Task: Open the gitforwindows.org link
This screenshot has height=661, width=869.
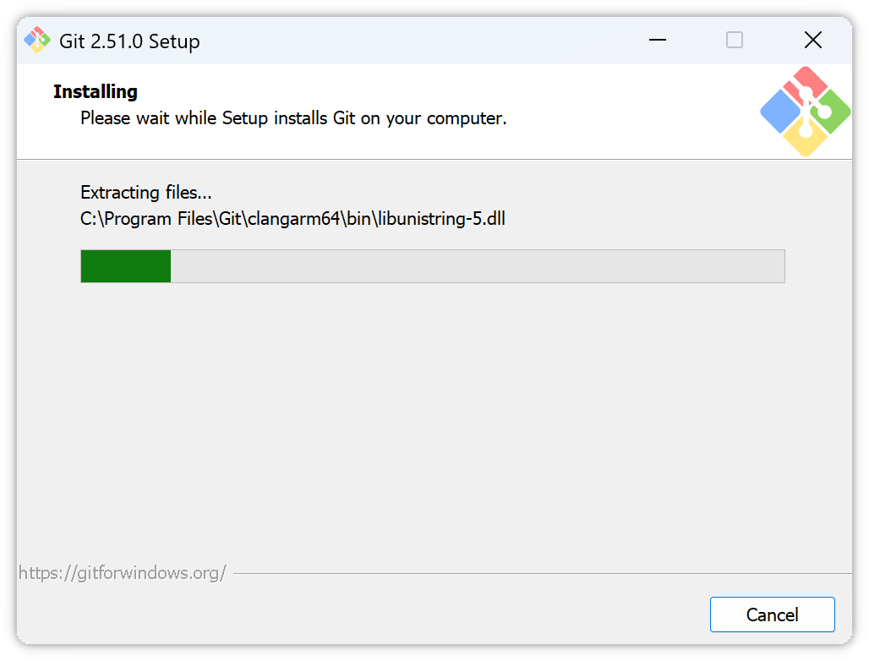Action: pyautogui.click(x=122, y=573)
